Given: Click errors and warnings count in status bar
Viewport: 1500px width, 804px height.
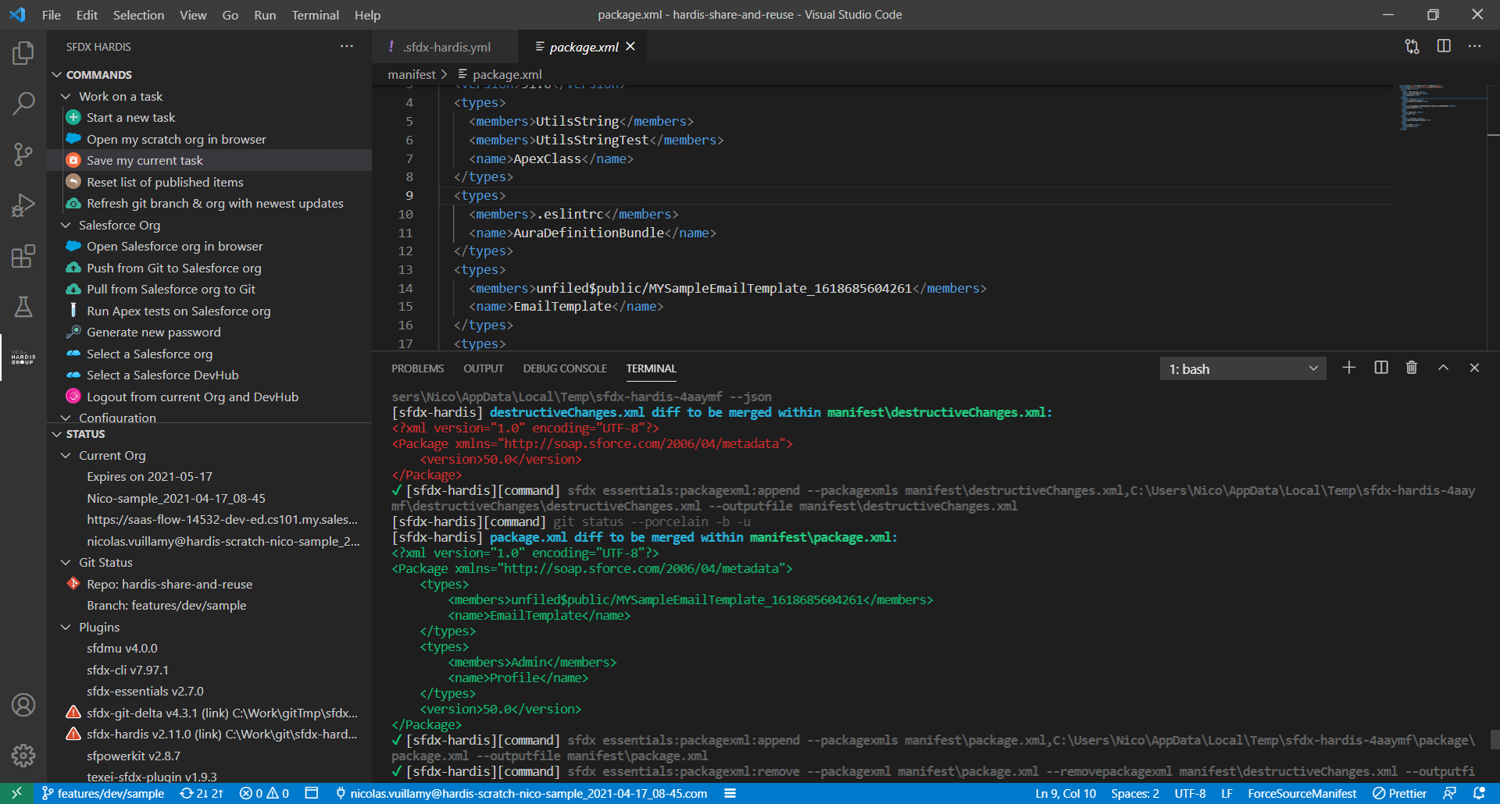Looking at the screenshot, I should point(264,793).
